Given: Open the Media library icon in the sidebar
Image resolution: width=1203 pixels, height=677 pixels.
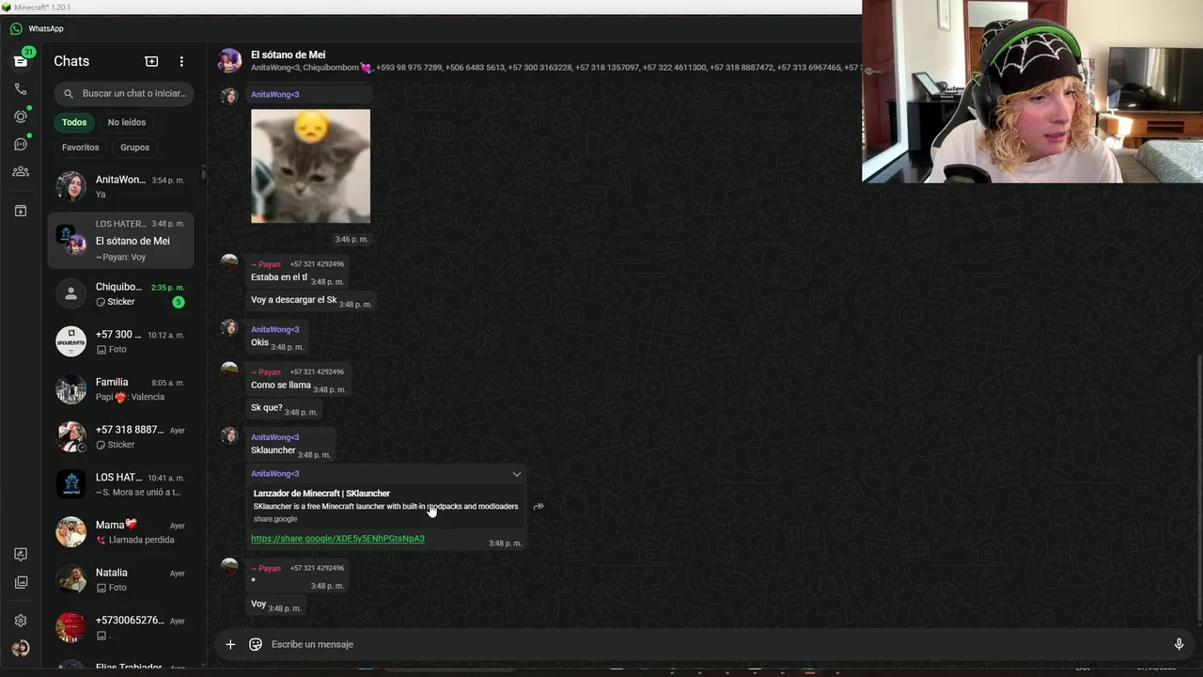Looking at the screenshot, I should coord(21,582).
